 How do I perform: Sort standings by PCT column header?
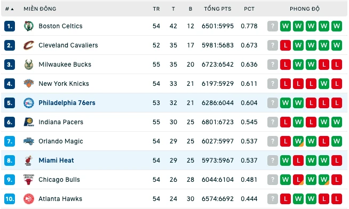(x=249, y=9)
